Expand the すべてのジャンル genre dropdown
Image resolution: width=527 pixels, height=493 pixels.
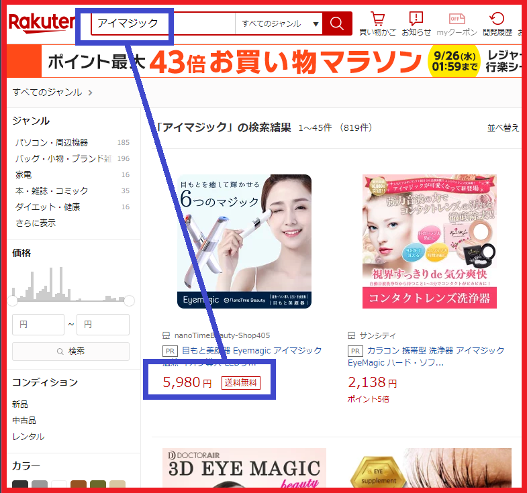[x=280, y=24]
